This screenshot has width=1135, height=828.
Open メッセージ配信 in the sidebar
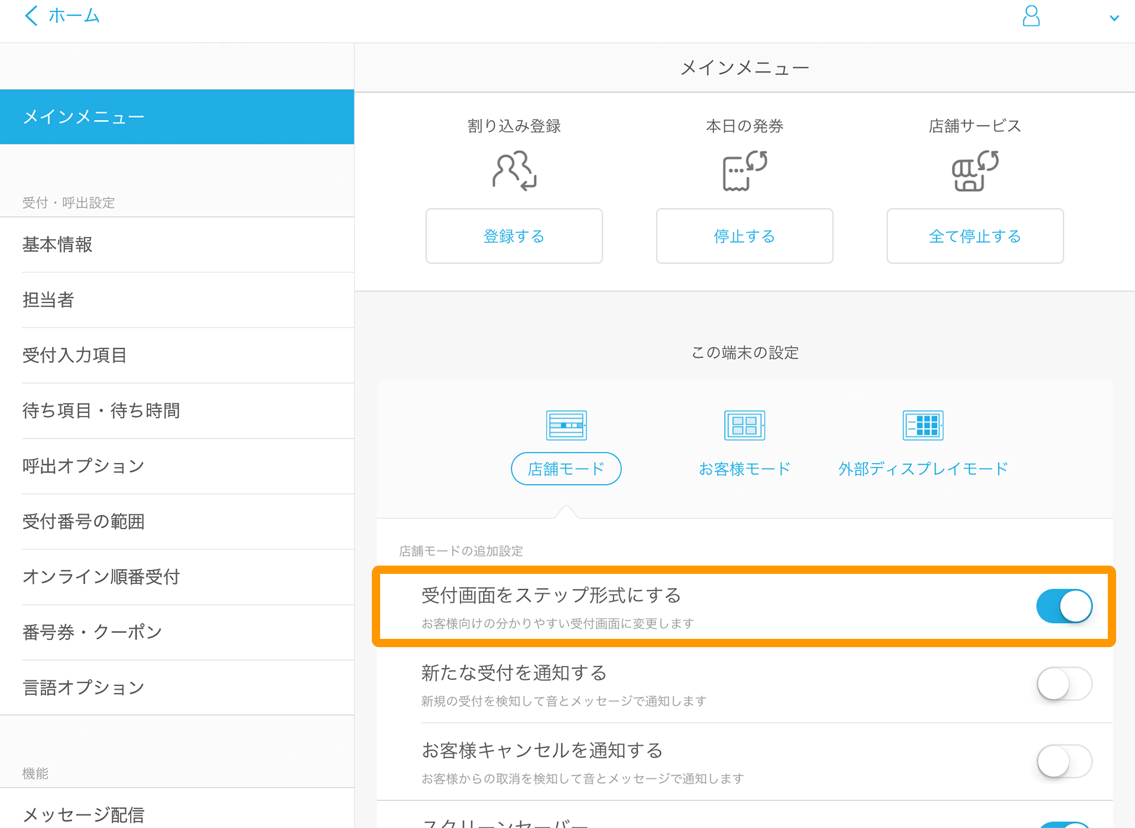point(177,814)
